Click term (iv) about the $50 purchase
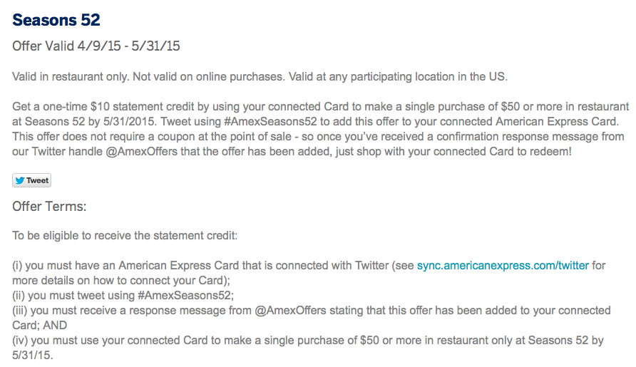The height and width of the screenshot is (367, 636). pyautogui.click(x=285, y=341)
